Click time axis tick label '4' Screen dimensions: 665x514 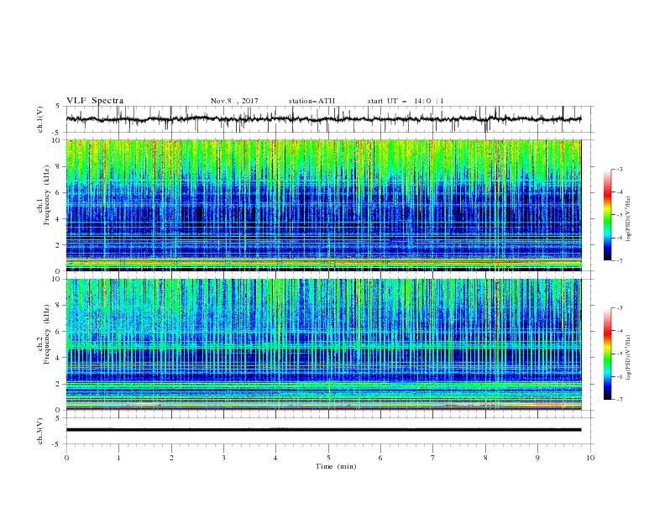[x=275, y=458]
